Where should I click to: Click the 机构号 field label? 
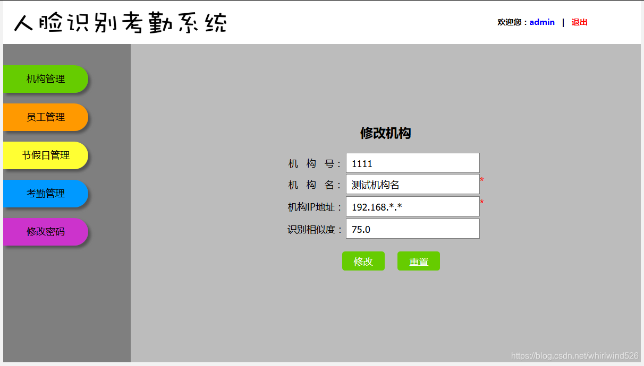pos(313,162)
